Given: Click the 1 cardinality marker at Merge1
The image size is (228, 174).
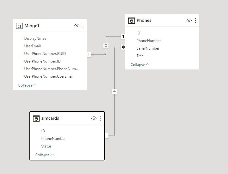Looking at the screenshot, I should click(x=89, y=55).
